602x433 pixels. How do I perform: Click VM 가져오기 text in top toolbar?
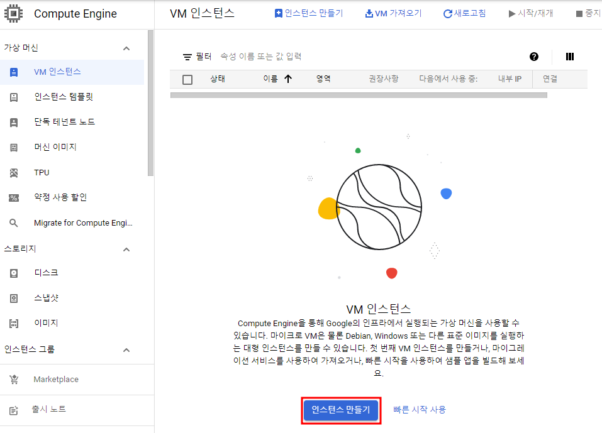pos(398,13)
